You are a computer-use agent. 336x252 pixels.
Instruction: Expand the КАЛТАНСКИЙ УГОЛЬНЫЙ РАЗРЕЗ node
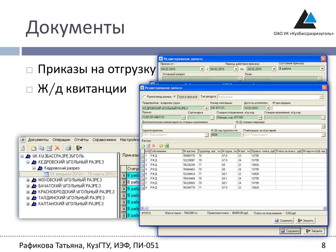[x=28, y=204]
